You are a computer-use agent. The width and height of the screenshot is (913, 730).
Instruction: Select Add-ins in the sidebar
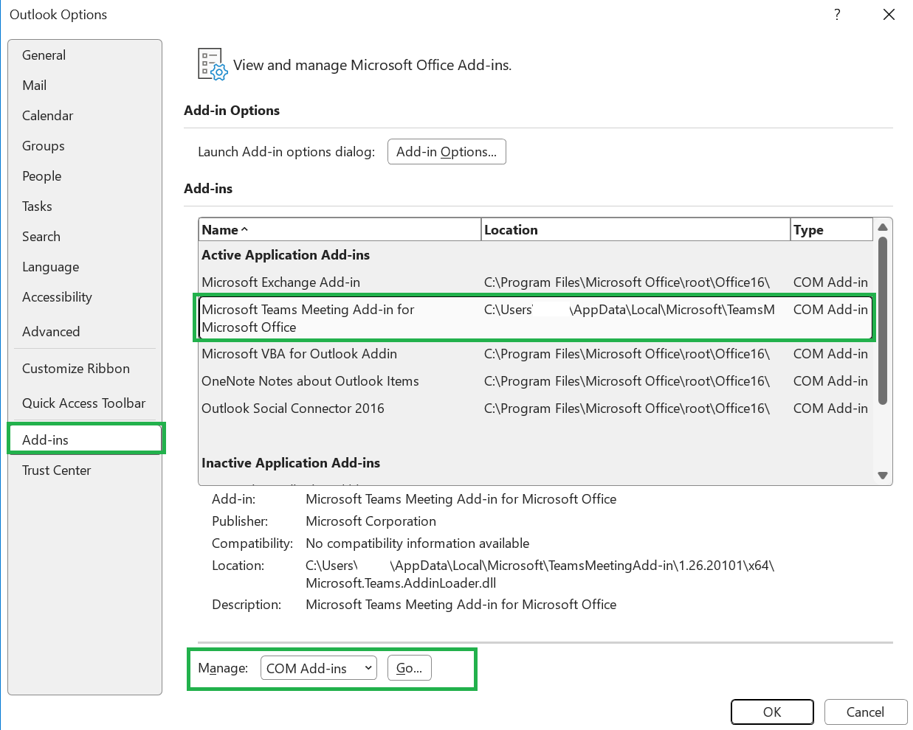[86, 439]
